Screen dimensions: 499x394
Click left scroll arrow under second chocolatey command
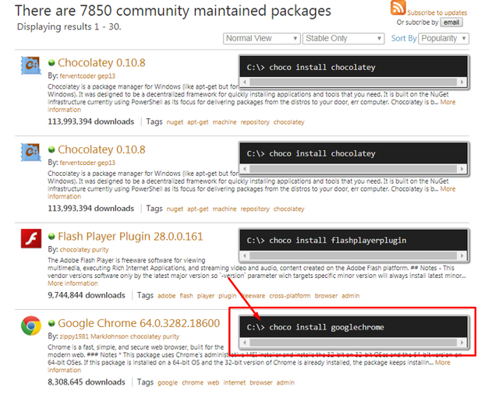(245, 169)
